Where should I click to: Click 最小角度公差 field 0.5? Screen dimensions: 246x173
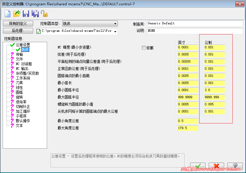coord(188,121)
